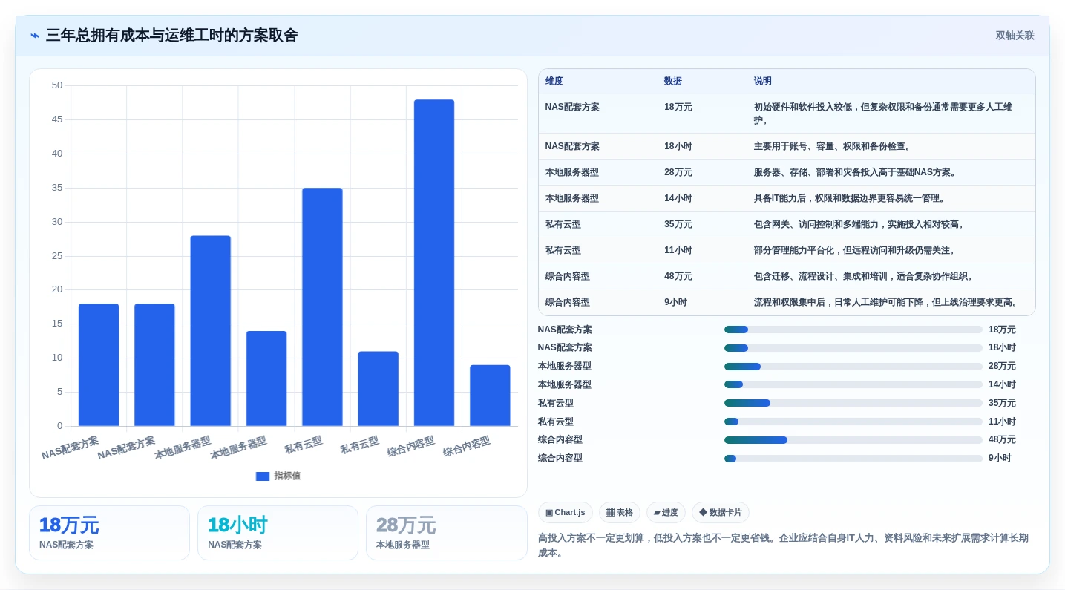Click the title 三年总拥有成本与运维工时的方案取舍
The height and width of the screenshot is (590, 1065).
pos(171,36)
